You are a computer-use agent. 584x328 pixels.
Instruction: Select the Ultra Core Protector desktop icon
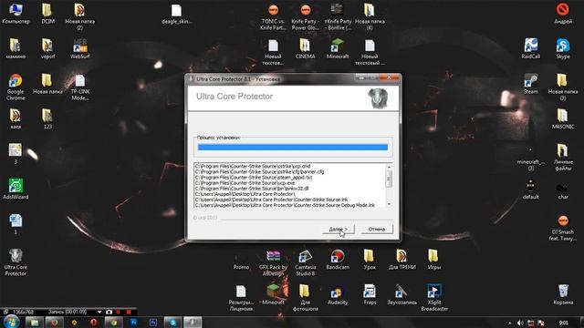pos(16,262)
